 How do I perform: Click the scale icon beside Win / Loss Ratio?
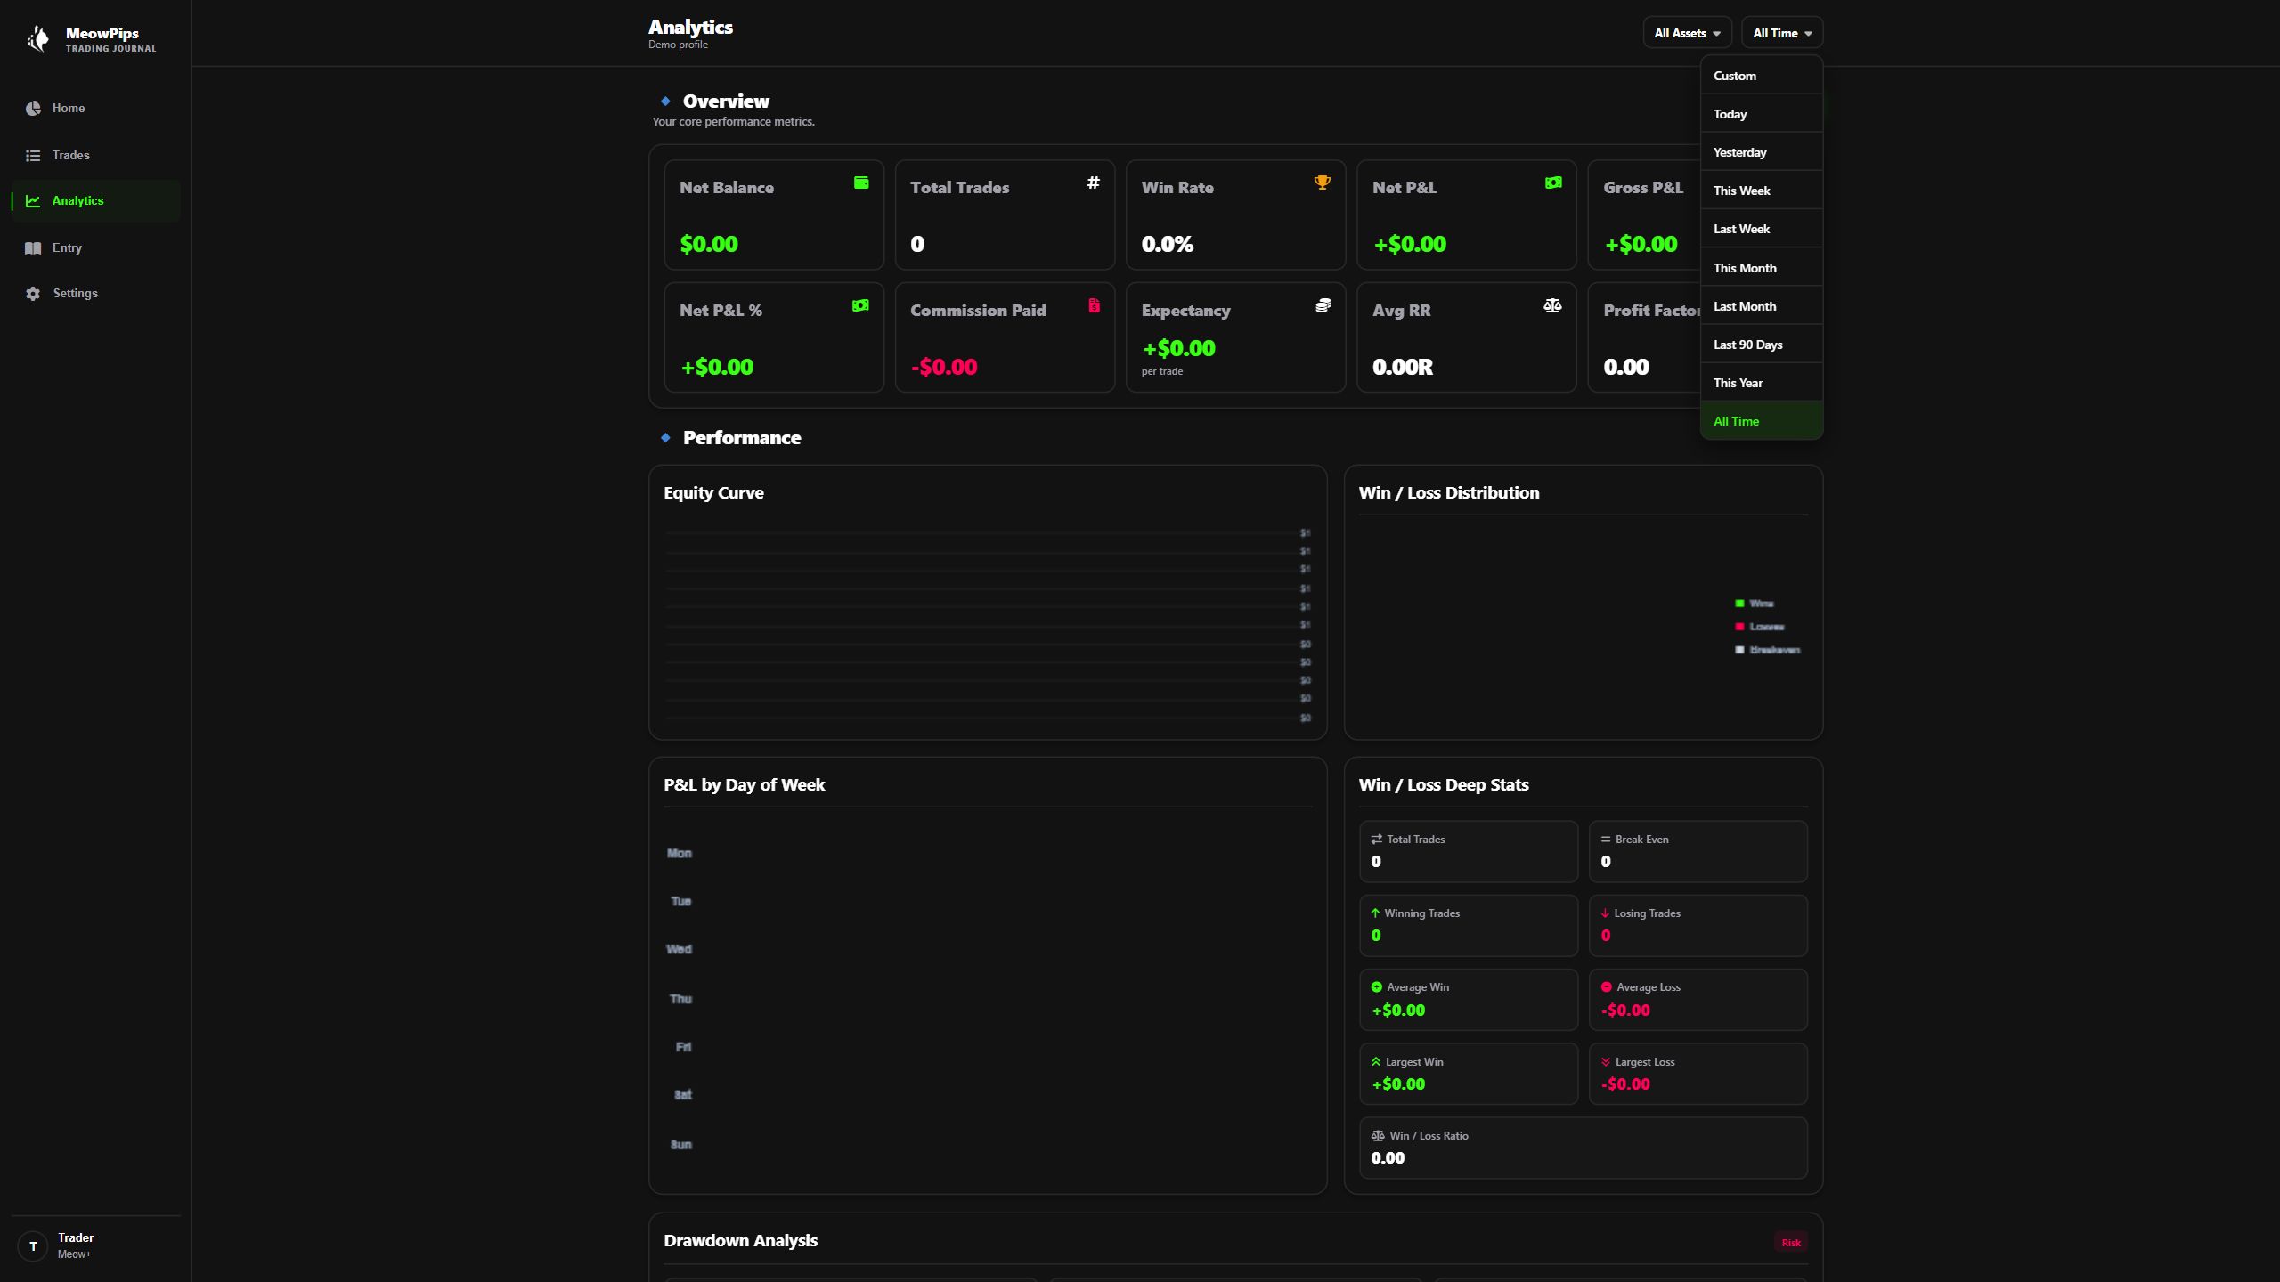(1378, 1136)
